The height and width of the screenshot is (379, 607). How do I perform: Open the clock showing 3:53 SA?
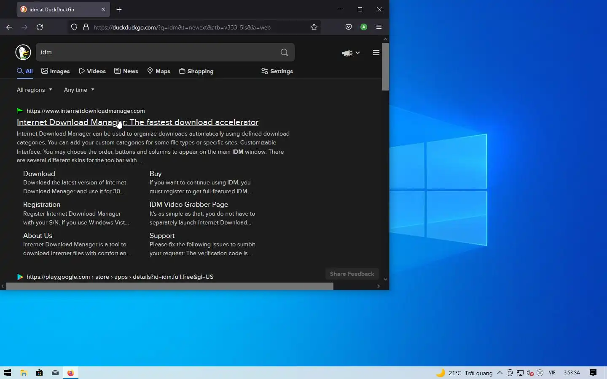click(x=572, y=373)
